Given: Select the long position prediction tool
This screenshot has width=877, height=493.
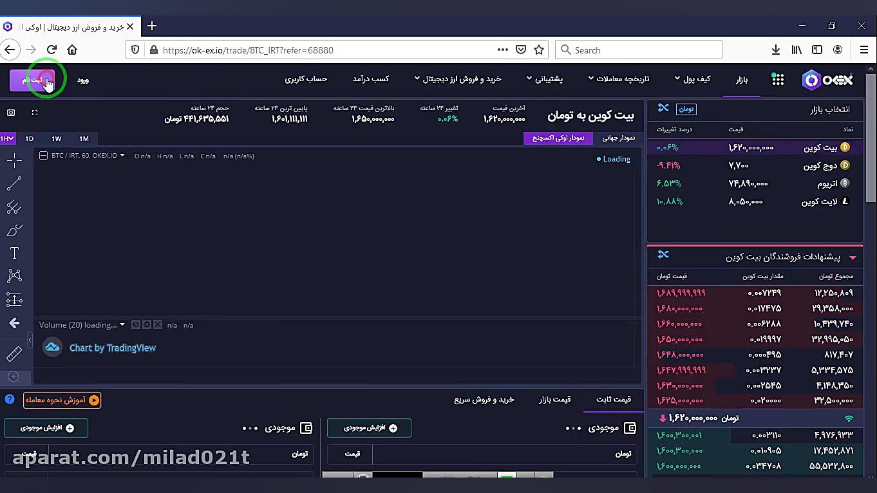Looking at the screenshot, I should tap(14, 299).
